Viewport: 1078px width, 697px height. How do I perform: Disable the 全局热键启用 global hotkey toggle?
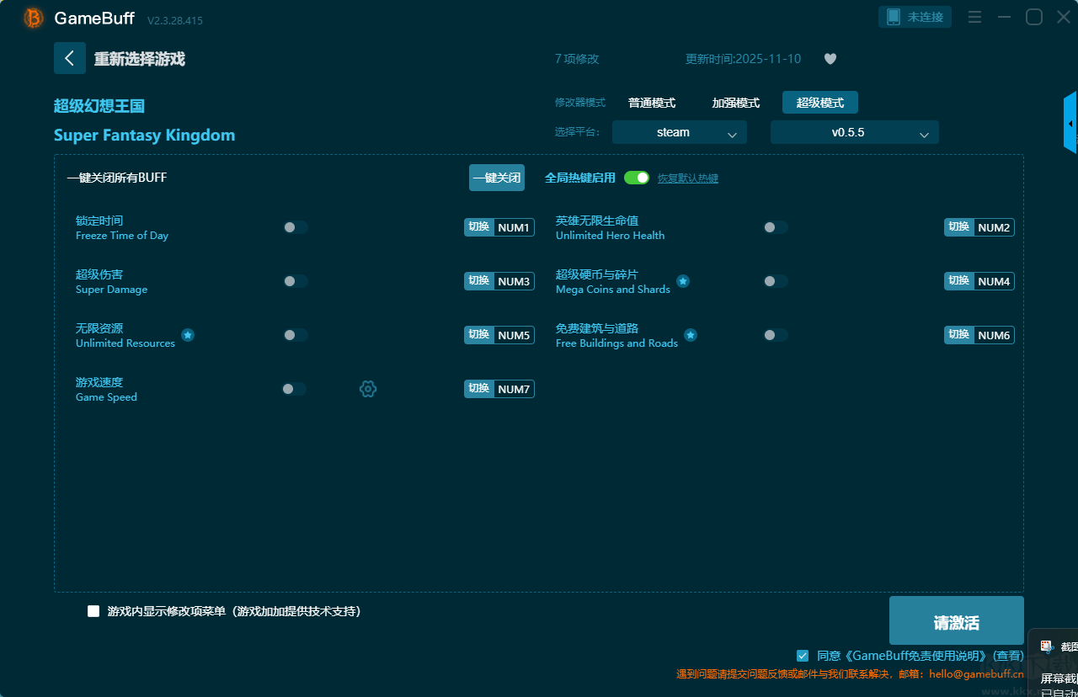pyautogui.click(x=637, y=178)
